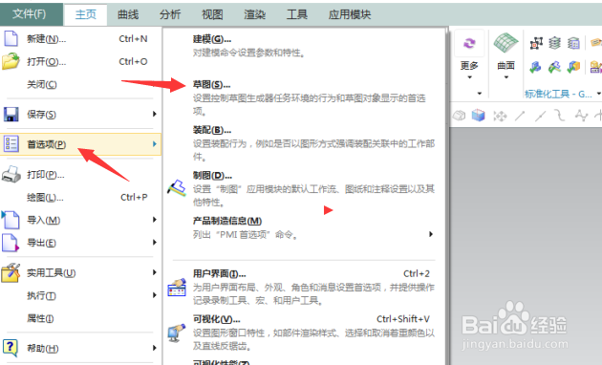Click the 制图 drafting preferences icon
Viewport: 602px width, 365px height.
pos(177,188)
